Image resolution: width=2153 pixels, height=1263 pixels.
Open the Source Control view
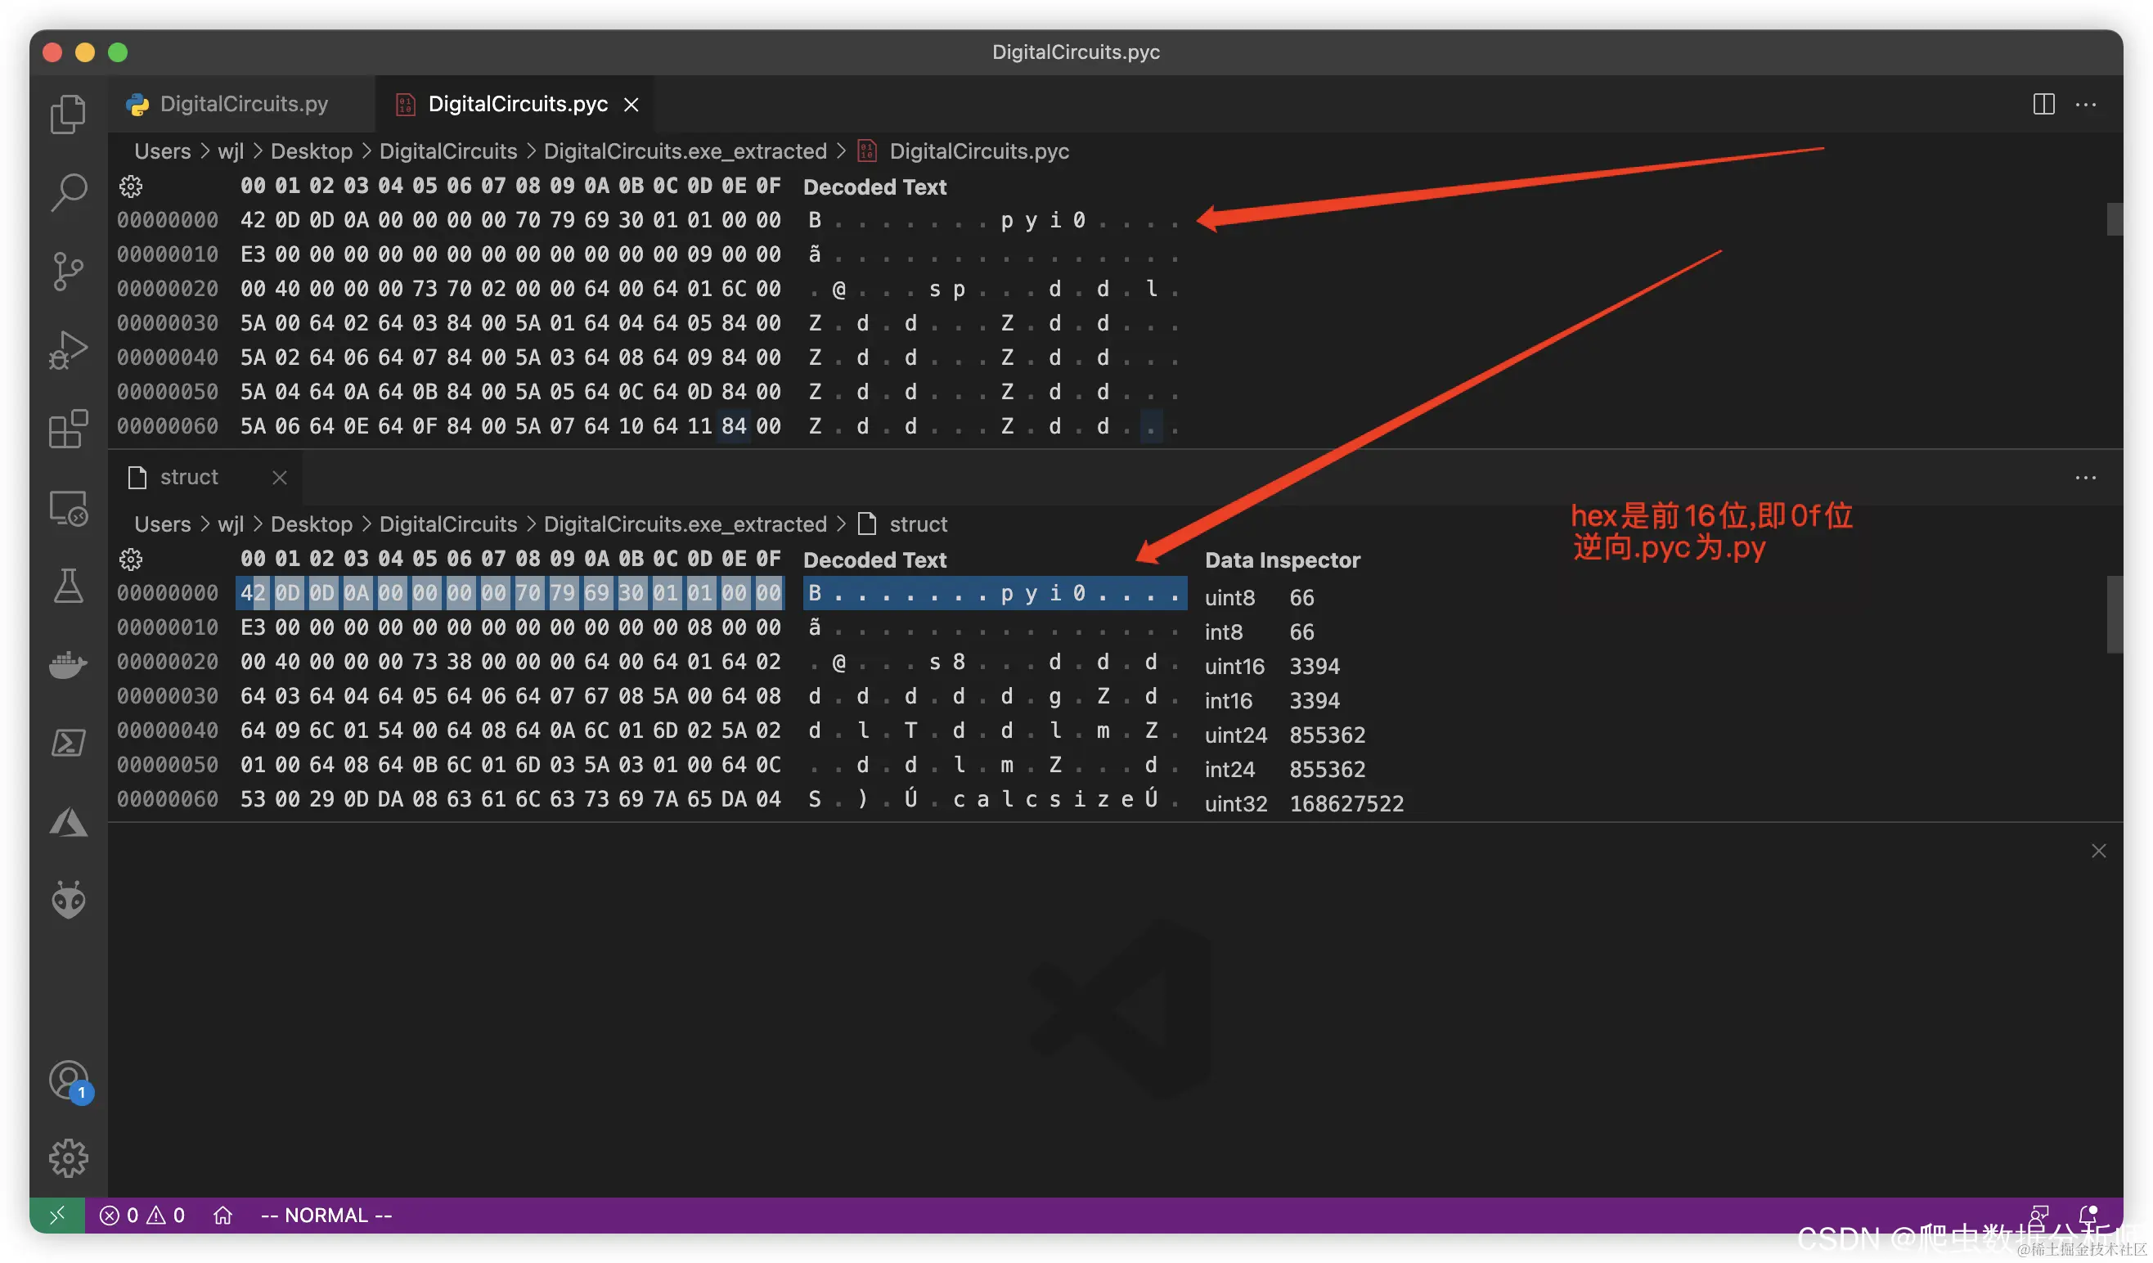68,271
